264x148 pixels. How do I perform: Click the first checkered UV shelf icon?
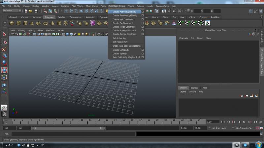(x=180, y=23)
